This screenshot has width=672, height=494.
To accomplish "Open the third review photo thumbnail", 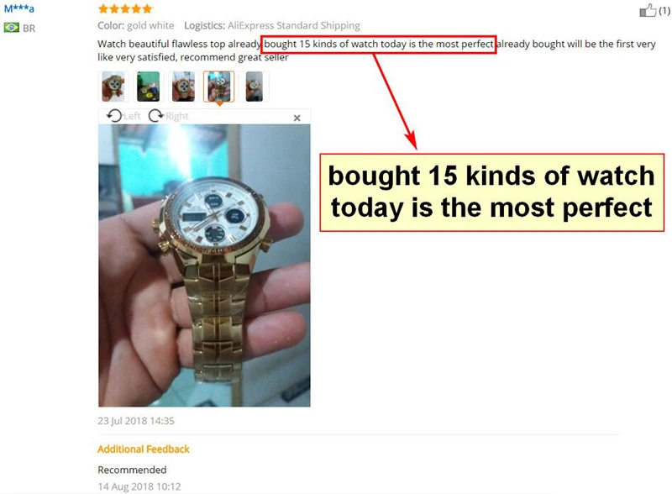I will click(x=183, y=87).
